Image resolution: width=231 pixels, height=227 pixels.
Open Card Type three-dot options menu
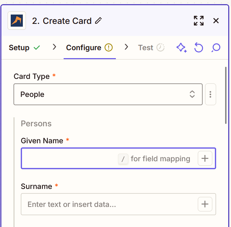(210, 94)
